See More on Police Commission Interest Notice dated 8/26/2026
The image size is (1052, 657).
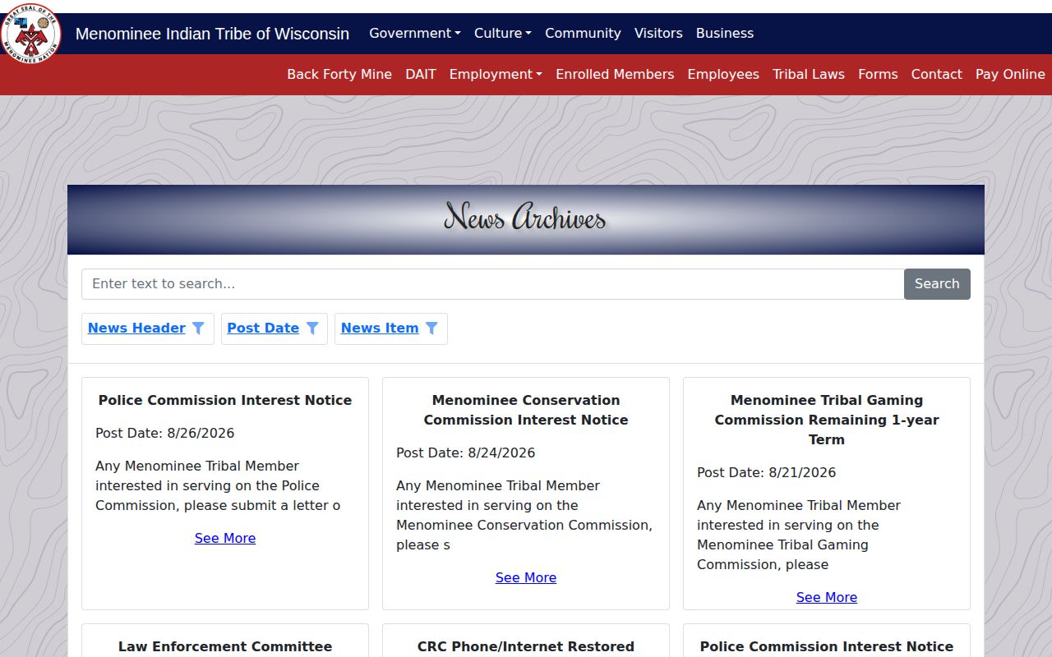225,538
